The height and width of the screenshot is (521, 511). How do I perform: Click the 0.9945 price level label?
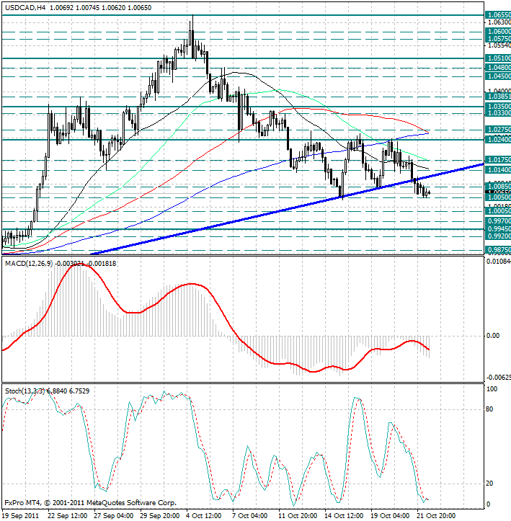click(498, 229)
